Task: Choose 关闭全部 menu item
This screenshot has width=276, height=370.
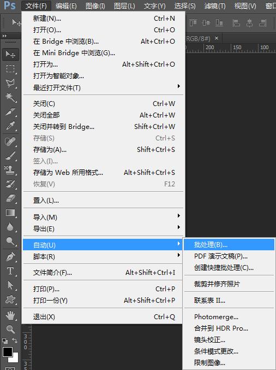Action: [x=103, y=115]
